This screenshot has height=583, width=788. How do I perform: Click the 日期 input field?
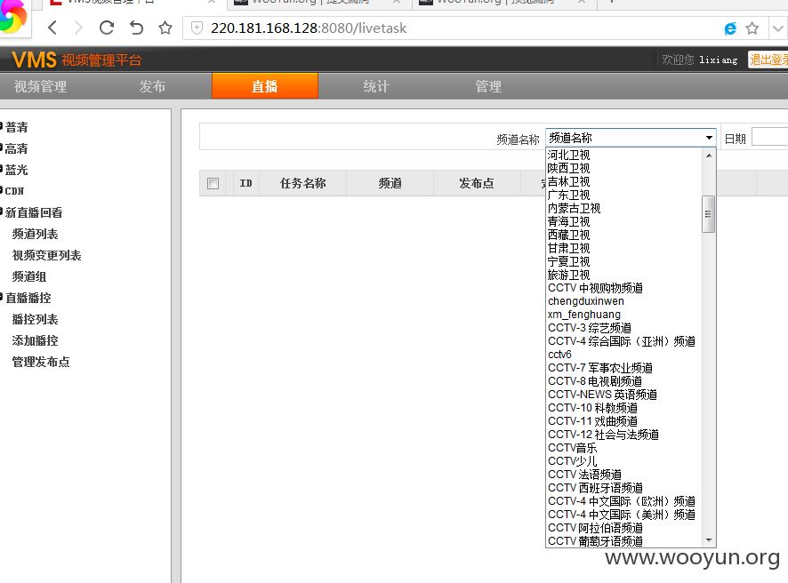click(770, 137)
